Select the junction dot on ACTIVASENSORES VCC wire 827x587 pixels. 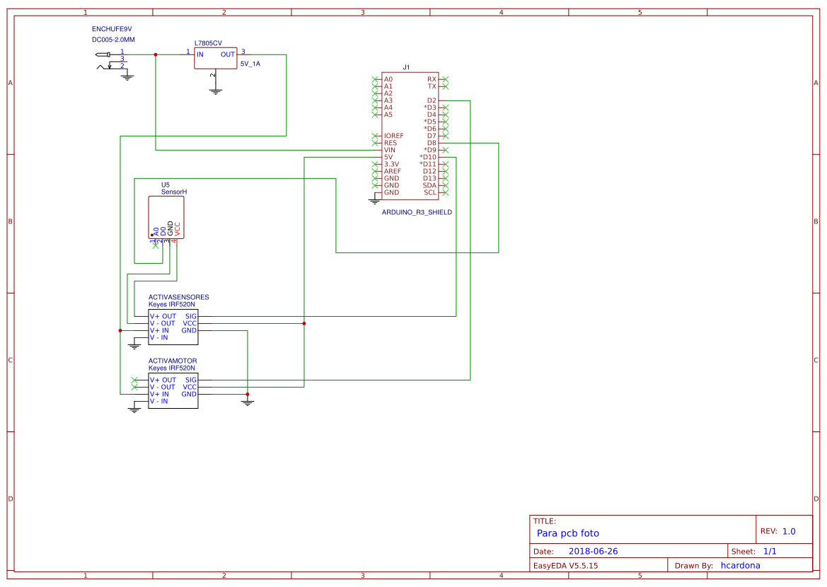pyautogui.click(x=304, y=323)
